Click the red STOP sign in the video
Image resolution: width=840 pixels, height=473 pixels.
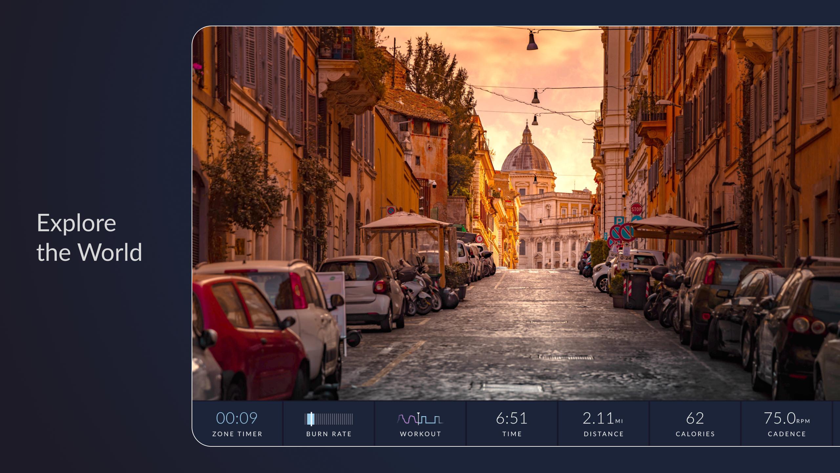[x=636, y=209]
